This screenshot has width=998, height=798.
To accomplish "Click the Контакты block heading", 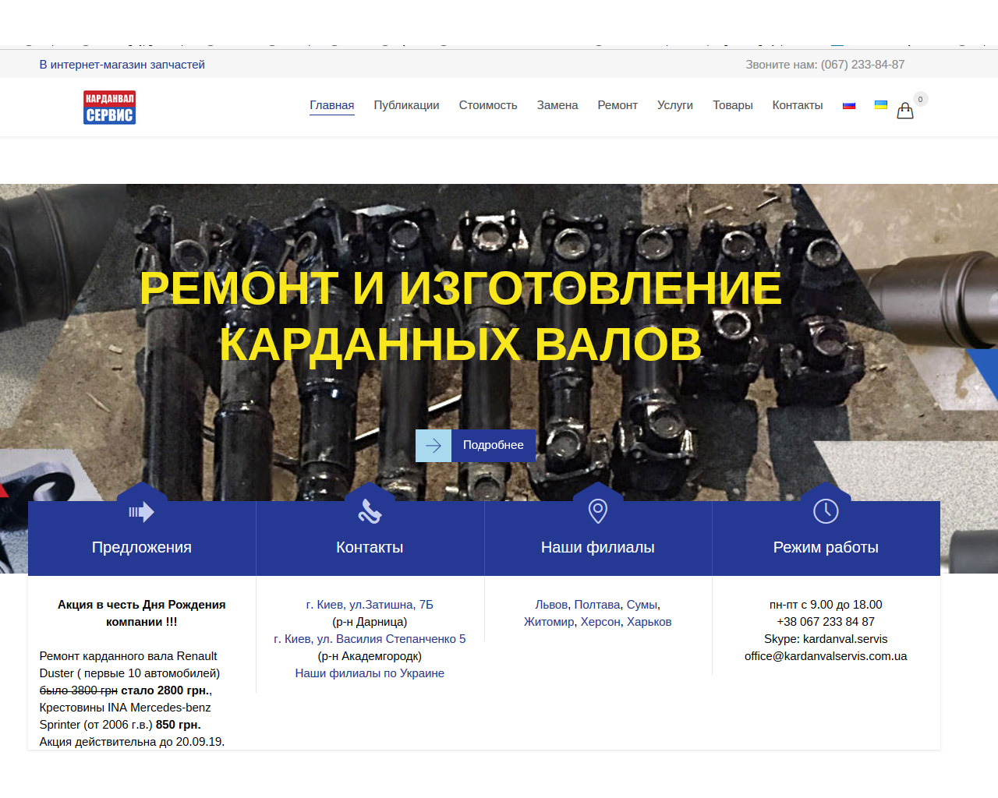I will tap(370, 547).
